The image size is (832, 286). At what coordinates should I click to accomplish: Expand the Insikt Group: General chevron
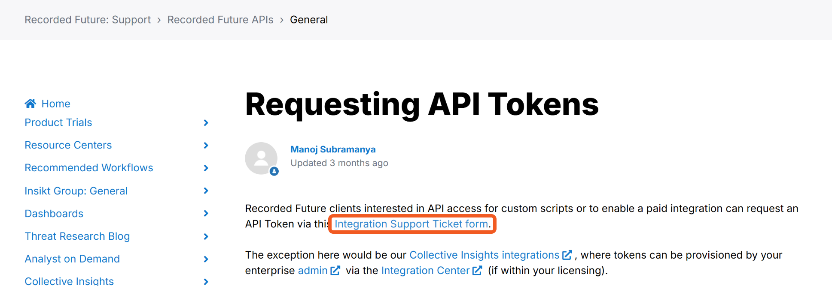coord(206,191)
